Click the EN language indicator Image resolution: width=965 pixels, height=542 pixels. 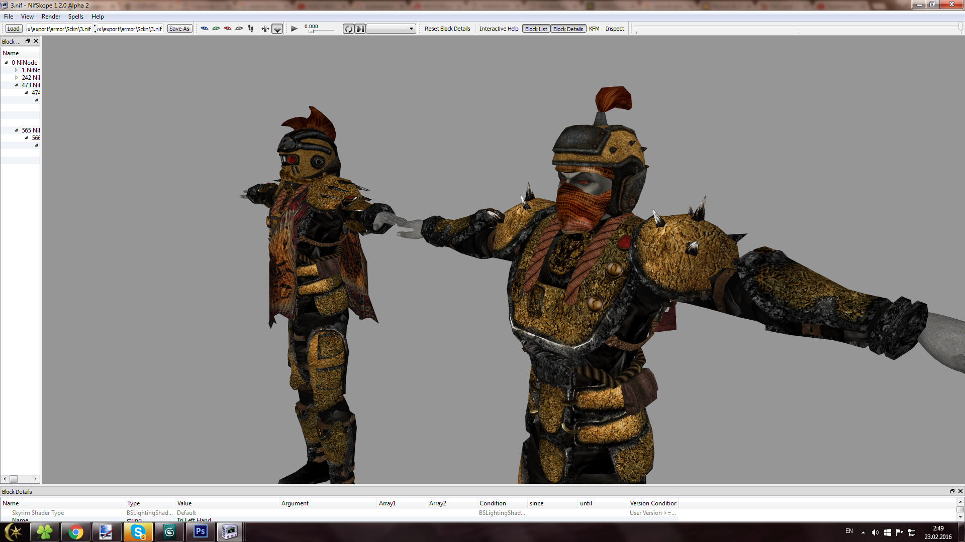click(849, 531)
